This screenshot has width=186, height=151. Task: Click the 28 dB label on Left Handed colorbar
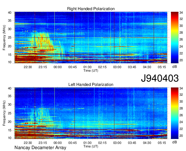181,108
